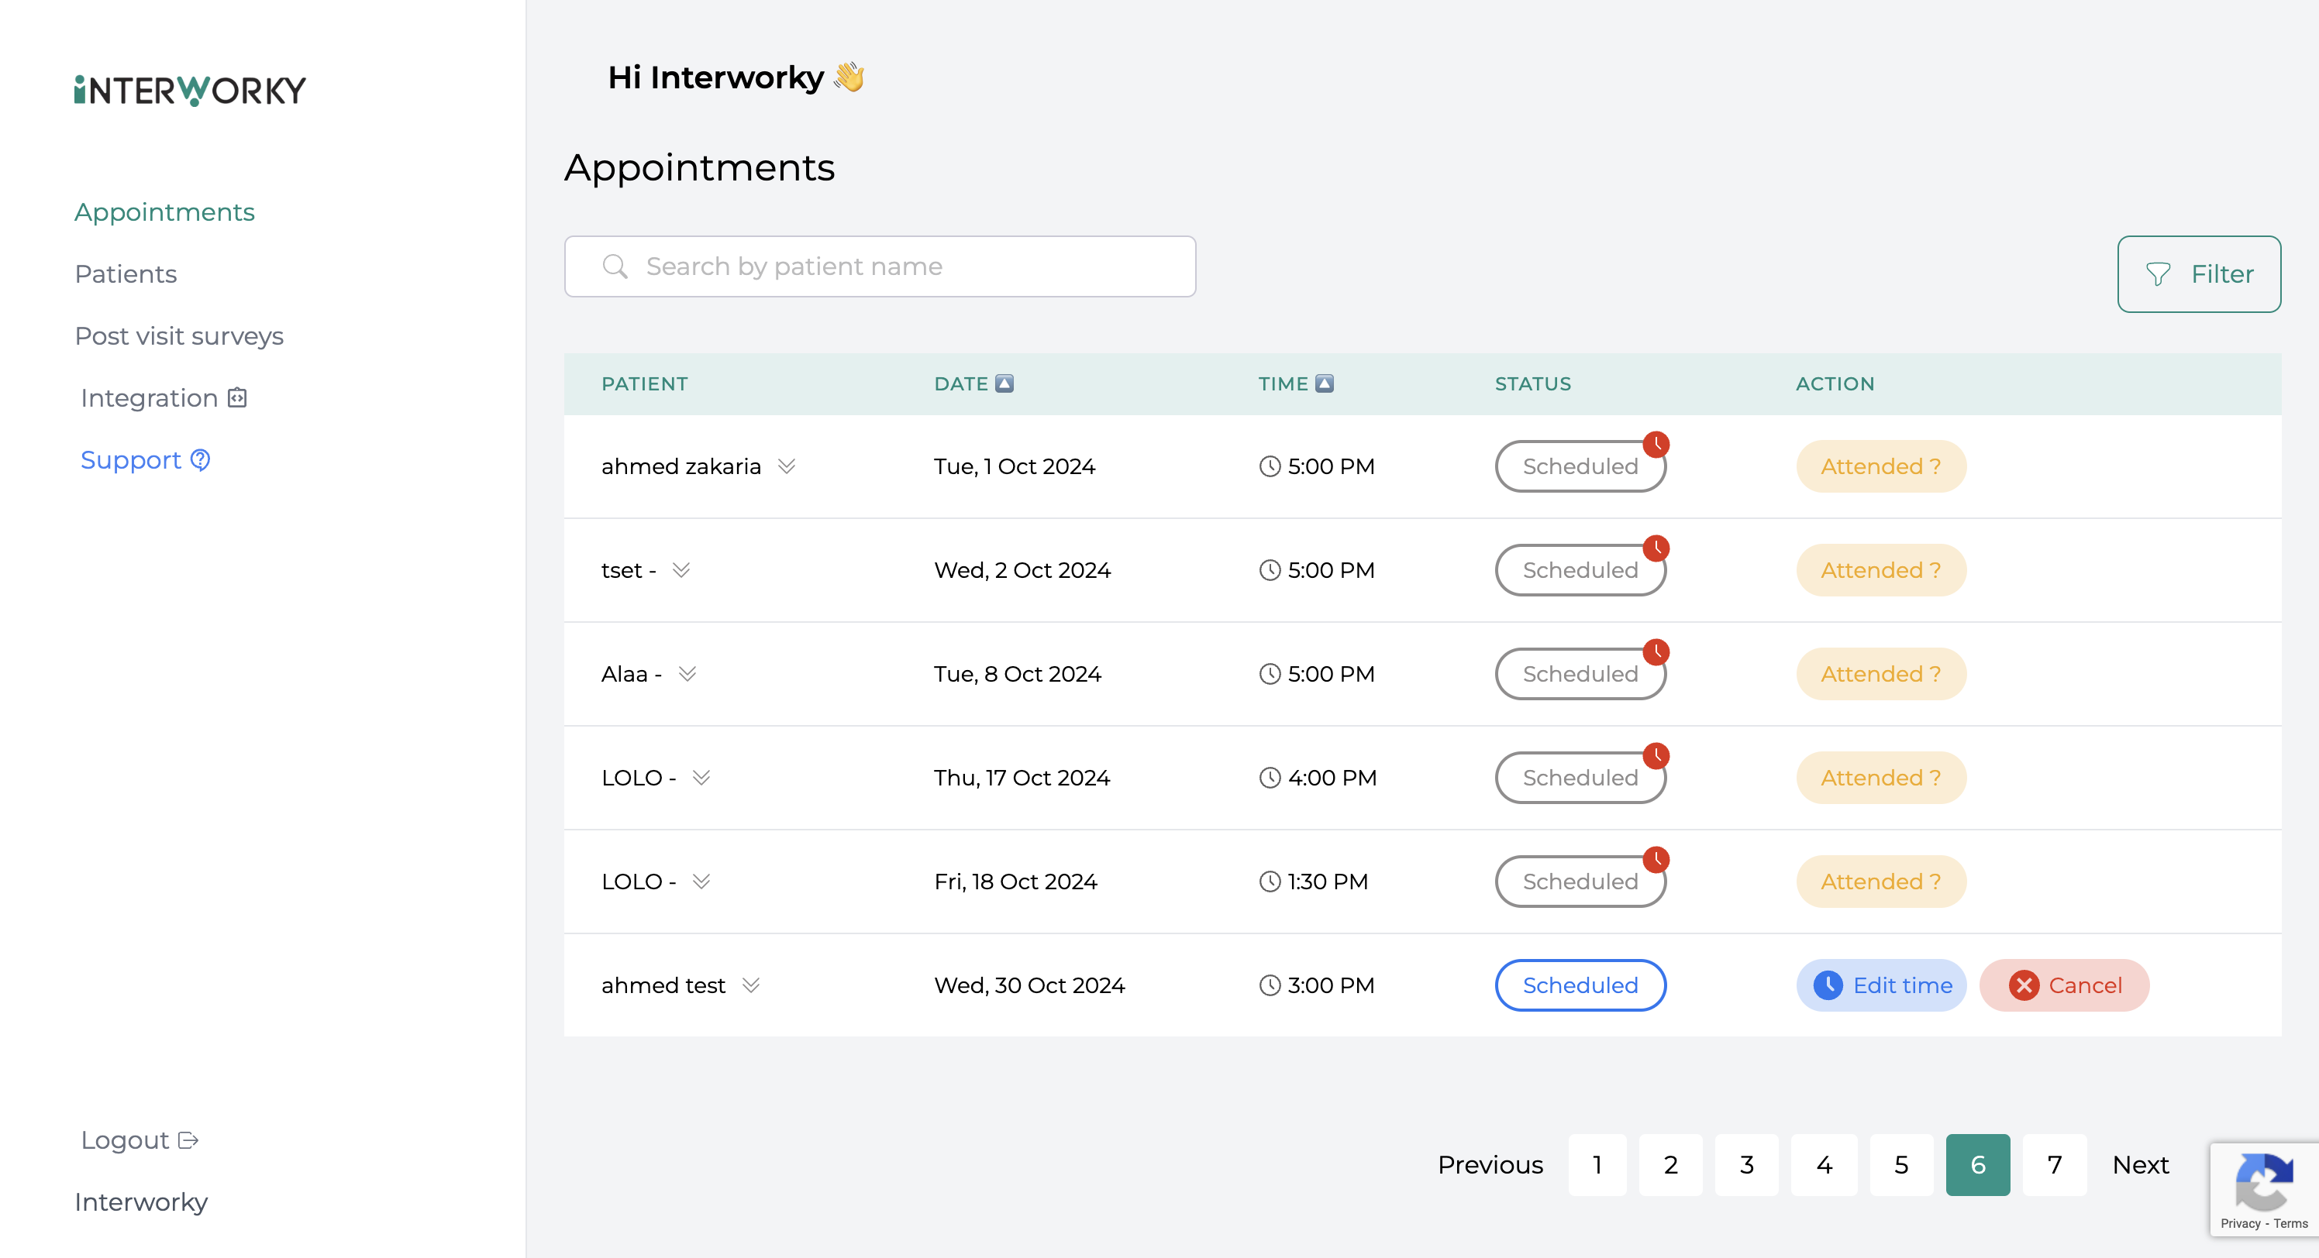
Task: Expand the tset patient row chevron
Action: 681,569
